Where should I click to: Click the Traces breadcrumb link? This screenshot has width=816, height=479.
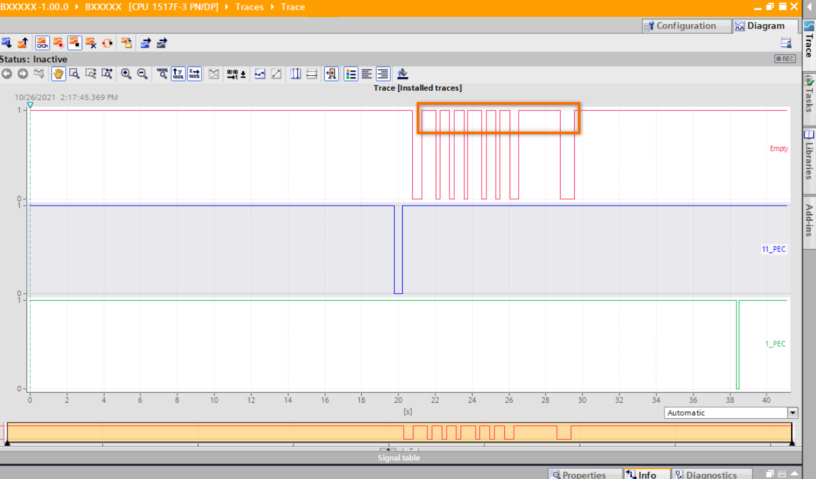coord(249,7)
